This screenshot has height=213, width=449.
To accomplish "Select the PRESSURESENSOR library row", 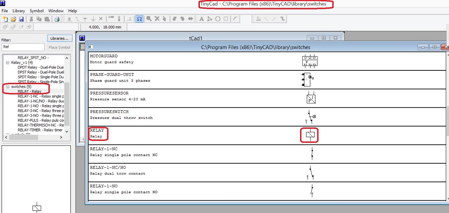I will pyautogui.click(x=267, y=98).
